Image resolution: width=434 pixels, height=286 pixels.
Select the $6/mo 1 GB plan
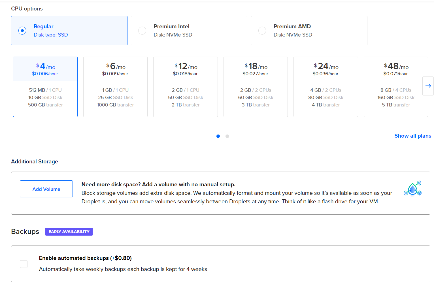coord(115,87)
